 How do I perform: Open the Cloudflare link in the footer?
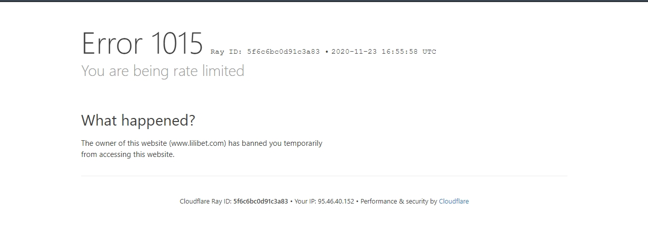[453, 202]
